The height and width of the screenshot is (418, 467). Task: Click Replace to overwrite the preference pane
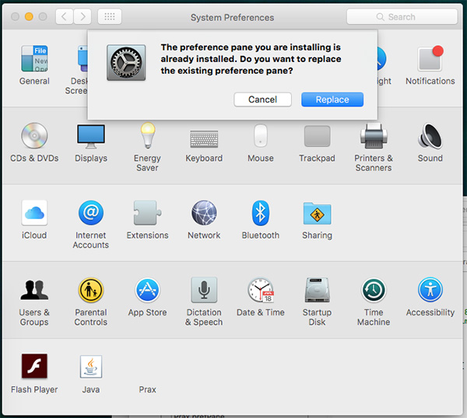pyautogui.click(x=332, y=99)
